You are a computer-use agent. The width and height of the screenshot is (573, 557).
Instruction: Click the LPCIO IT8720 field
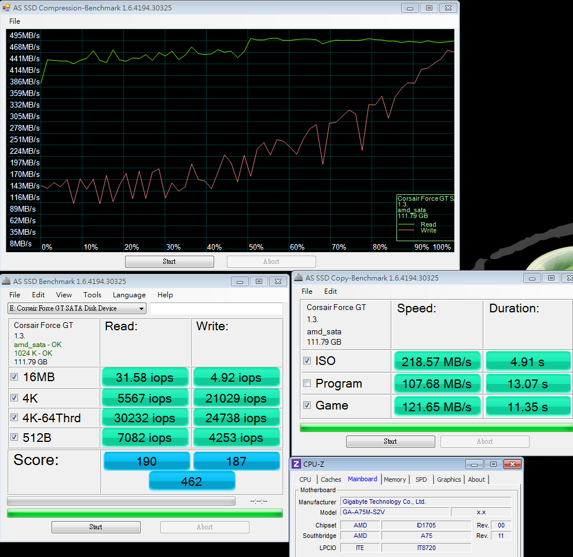pos(426,548)
